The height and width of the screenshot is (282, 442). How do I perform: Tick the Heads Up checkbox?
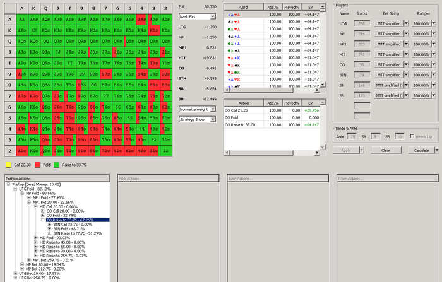point(412,136)
